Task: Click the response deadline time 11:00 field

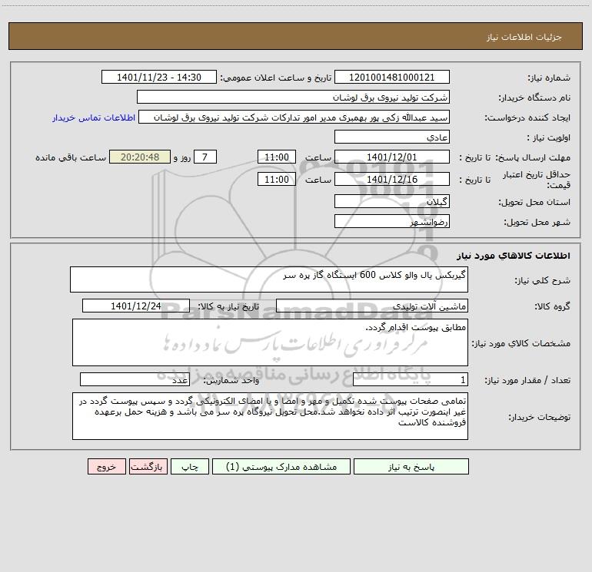Action: tap(276, 157)
